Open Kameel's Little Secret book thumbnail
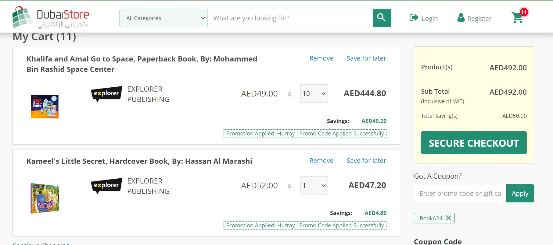The width and height of the screenshot is (553, 245). 45,198
